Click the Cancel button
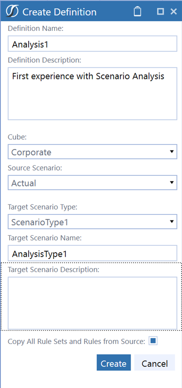Screen dimensions: 182x388 click(155, 363)
